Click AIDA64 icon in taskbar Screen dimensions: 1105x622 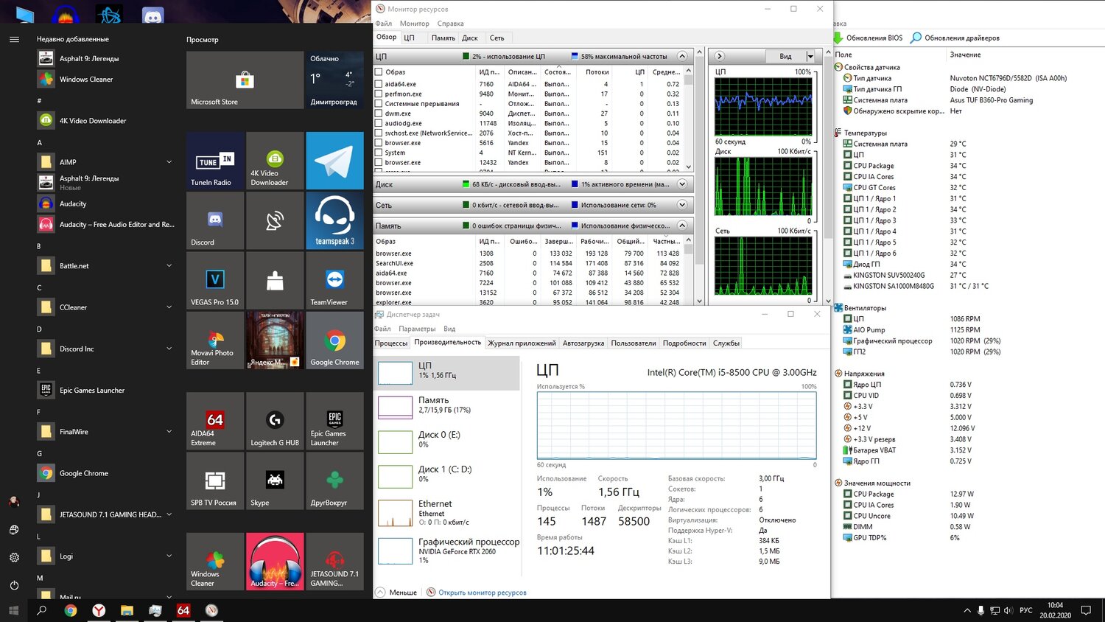coord(183,610)
